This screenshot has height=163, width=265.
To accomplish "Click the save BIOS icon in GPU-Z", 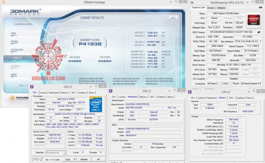I will 259,32.
